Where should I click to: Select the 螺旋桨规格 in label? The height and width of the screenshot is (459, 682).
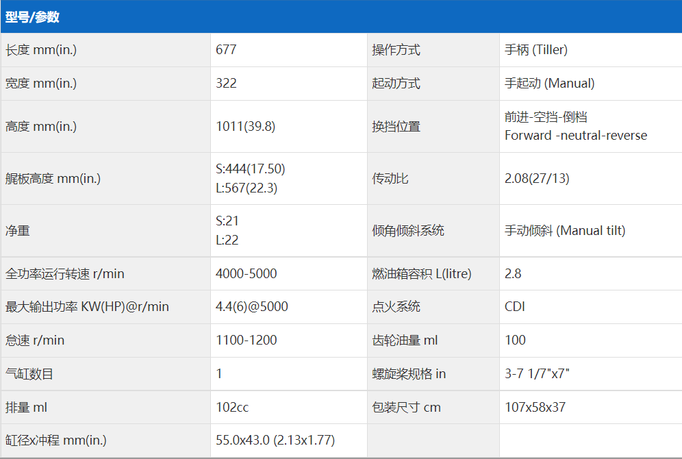click(x=409, y=374)
